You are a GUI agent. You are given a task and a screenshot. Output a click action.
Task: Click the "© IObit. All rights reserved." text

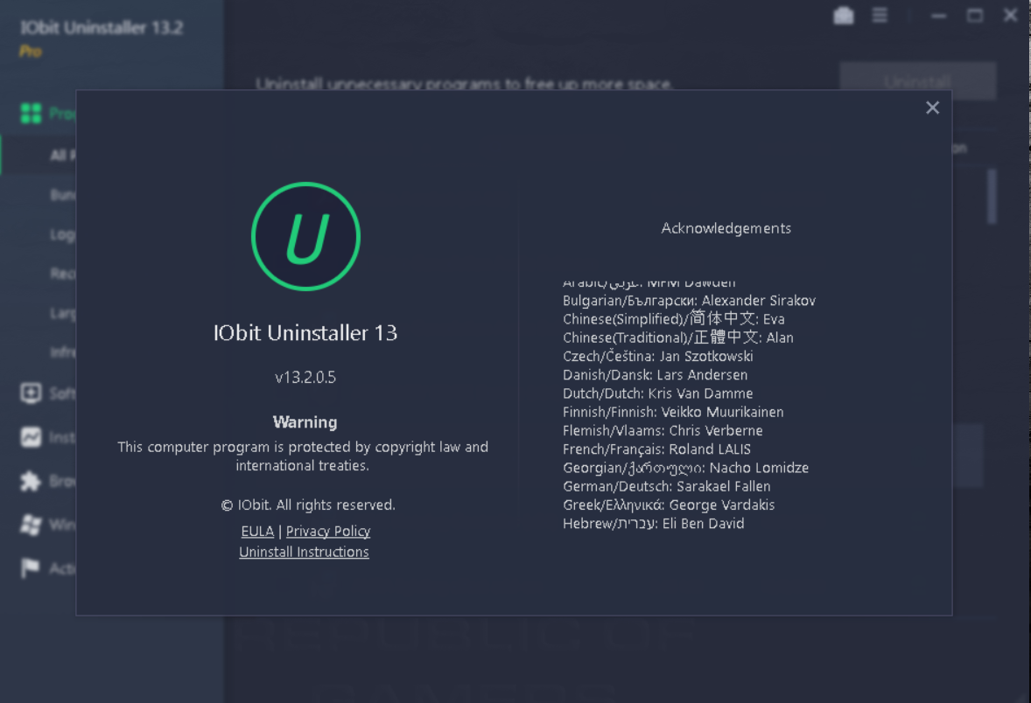click(x=308, y=505)
